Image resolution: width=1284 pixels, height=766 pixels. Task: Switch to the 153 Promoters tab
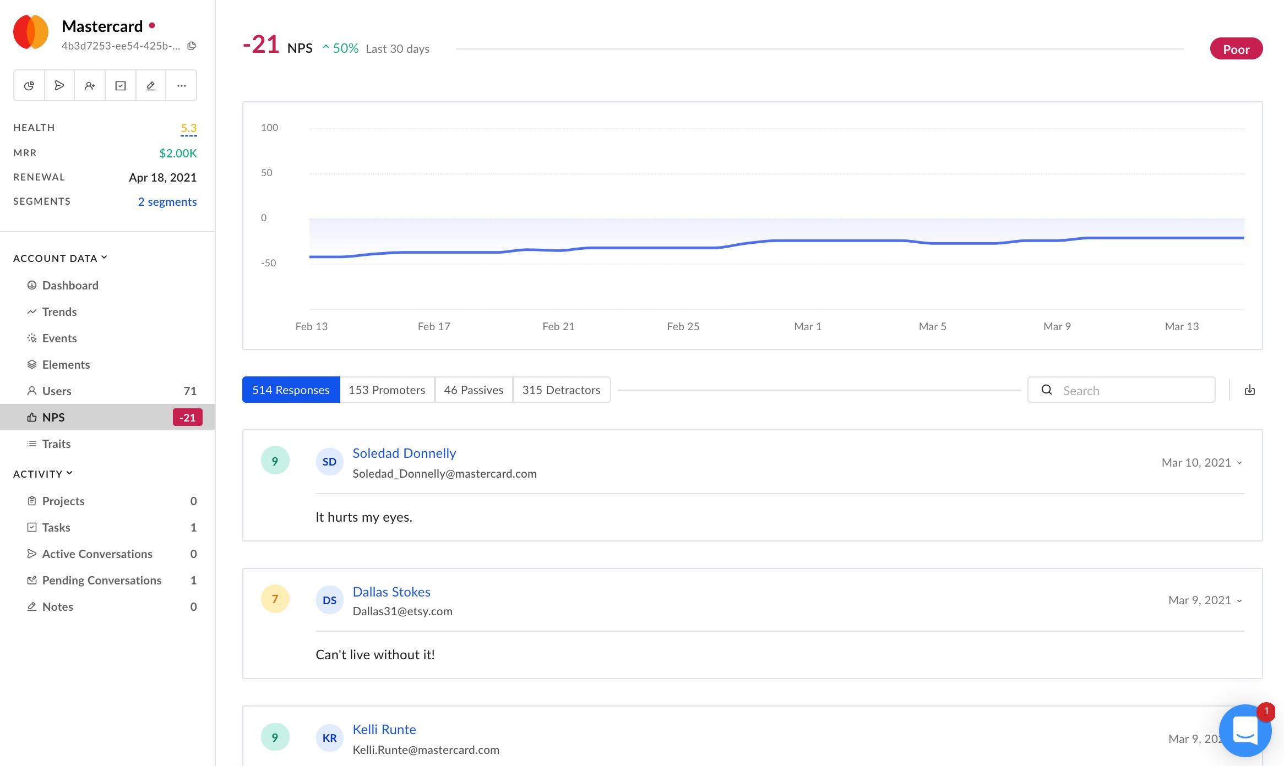(387, 390)
